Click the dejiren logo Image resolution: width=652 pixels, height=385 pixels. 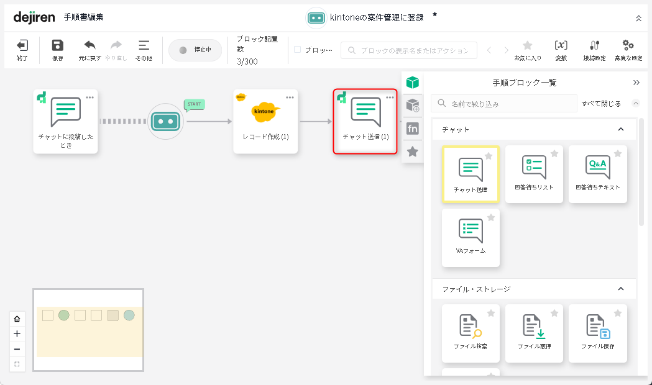tap(34, 17)
